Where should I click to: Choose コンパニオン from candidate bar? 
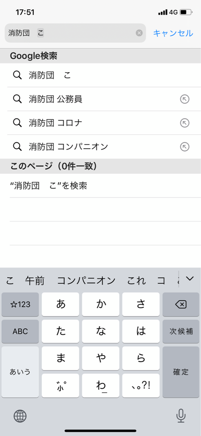tap(86, 281)
